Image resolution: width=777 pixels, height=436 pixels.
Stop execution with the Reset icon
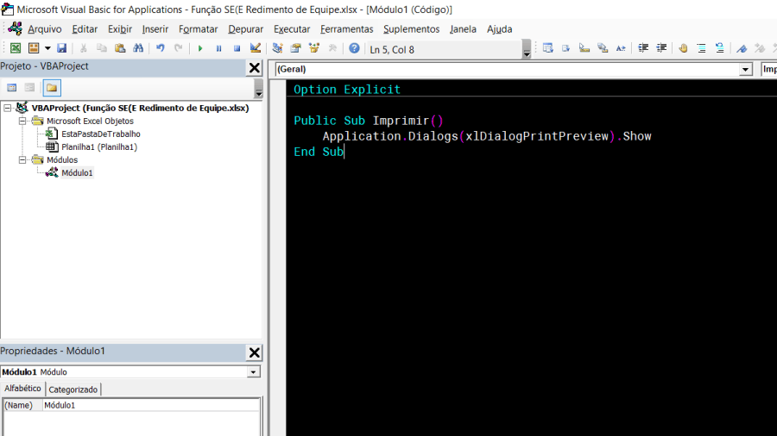[237, 48]
